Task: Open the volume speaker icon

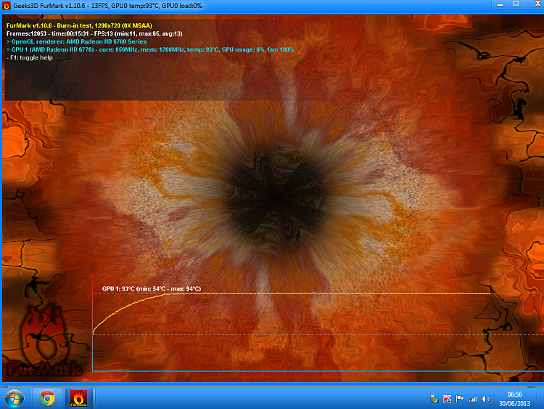Action: [485, 399]
